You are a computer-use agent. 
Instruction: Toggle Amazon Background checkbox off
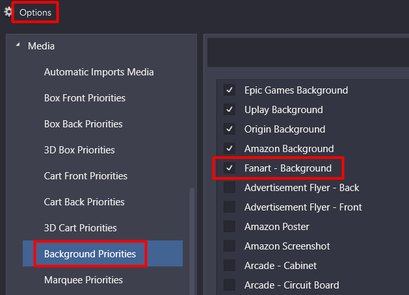(x=230, y=149)
